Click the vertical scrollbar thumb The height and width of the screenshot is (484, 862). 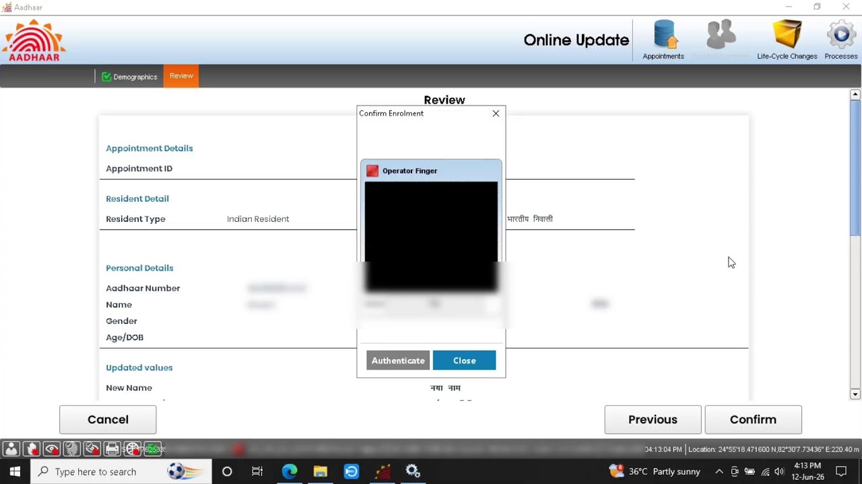(855, 168)
